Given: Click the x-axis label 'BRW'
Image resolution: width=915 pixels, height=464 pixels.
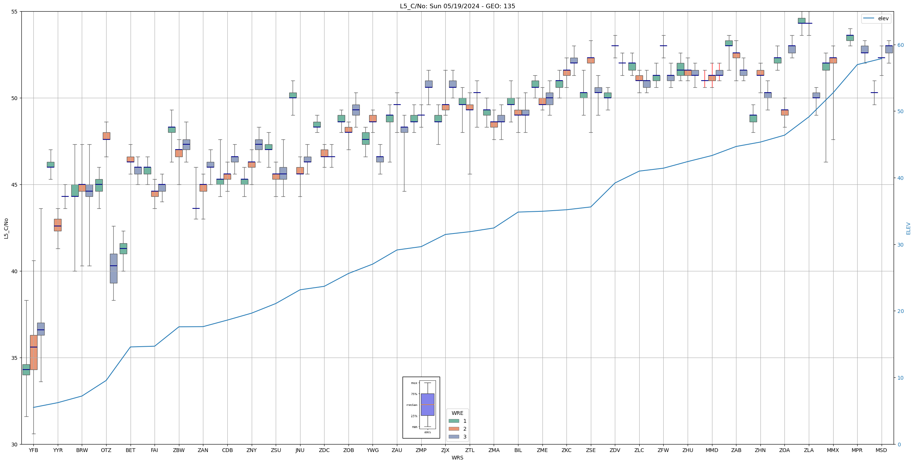Looking at the screenshot, I should [x=82, y=450].
